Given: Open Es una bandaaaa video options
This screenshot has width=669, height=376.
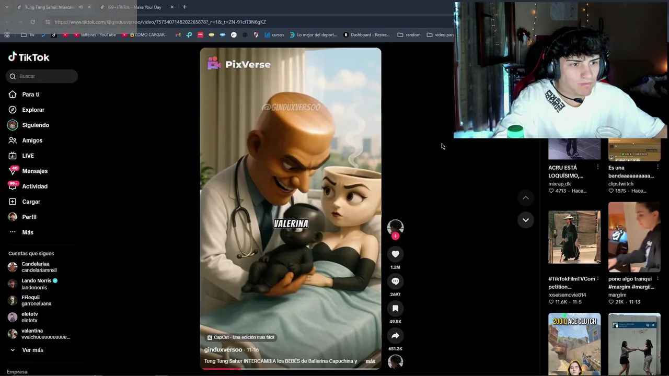Looking at the screenshot, I should 658,167.
